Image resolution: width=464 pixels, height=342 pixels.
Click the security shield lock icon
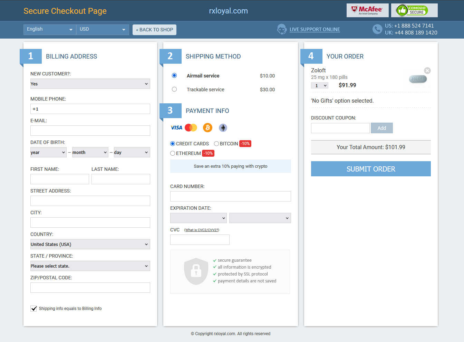196,271
